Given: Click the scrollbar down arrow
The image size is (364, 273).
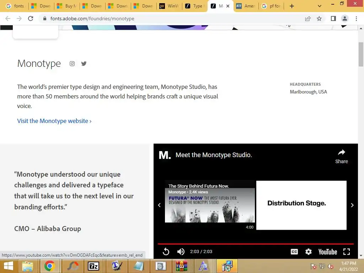Looking at the screenshot, I should pyautogui.click(x=361, y=256).
